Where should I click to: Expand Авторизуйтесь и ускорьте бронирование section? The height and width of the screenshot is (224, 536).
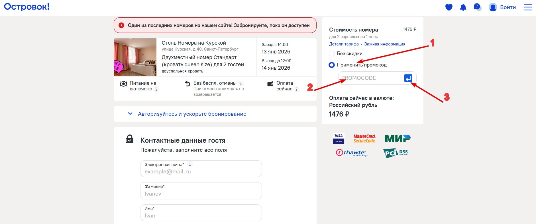pos(192,114)
